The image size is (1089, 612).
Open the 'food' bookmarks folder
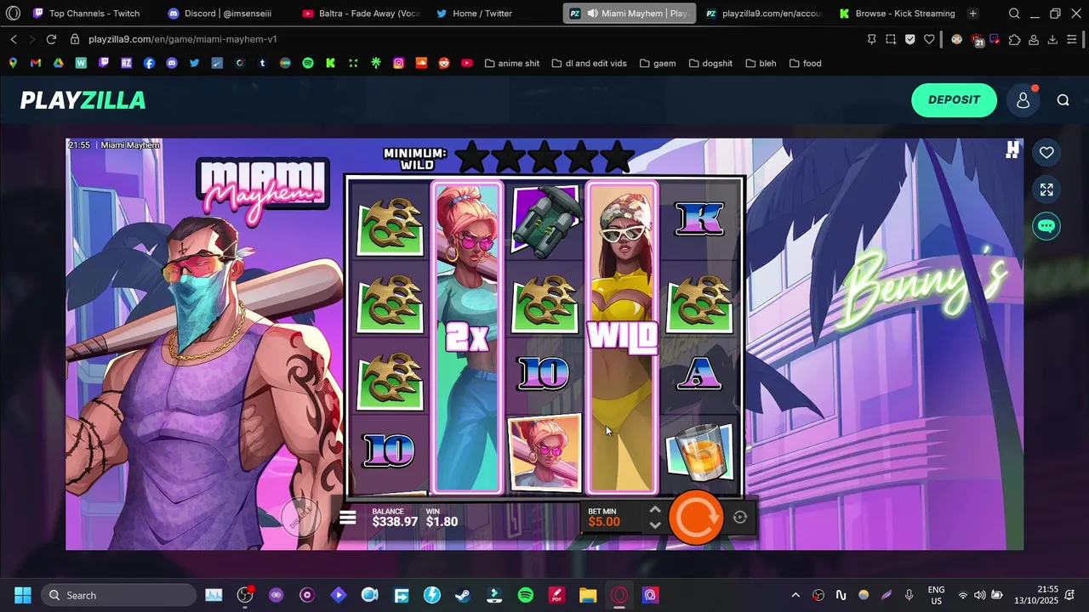(805, 63)
